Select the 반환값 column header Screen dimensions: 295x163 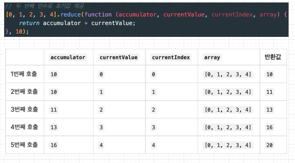tap(273, 57)
